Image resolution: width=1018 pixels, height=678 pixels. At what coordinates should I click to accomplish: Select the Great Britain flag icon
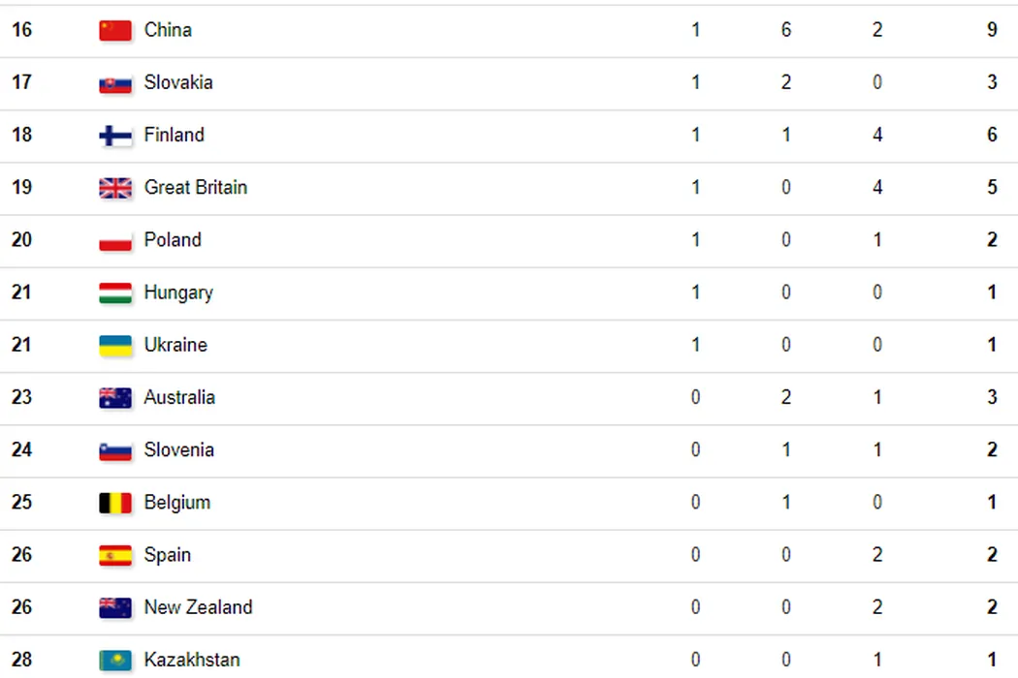115,188
